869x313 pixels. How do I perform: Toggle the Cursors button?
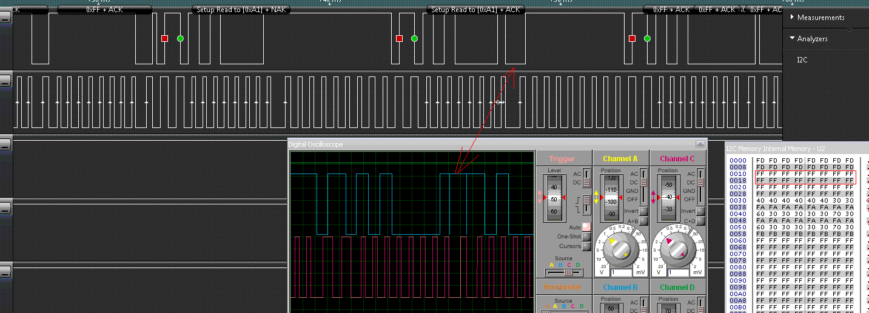(x=586, y=246)
